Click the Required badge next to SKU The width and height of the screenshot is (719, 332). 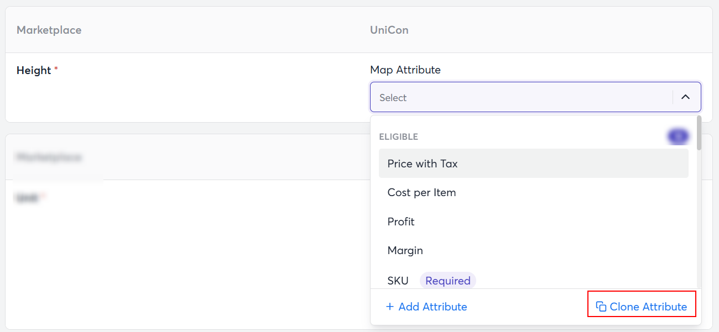448,281
